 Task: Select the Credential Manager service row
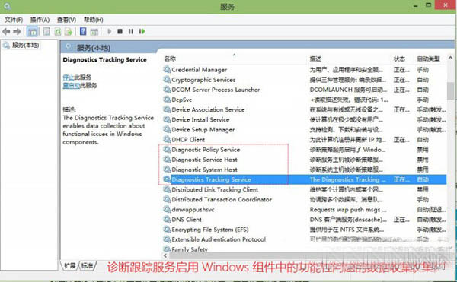click(304, 69)
